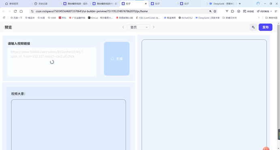Open the 力扣 (LeetCode) bookmark
The height and width of the screenshot is (150, 280).
(148, 18)
